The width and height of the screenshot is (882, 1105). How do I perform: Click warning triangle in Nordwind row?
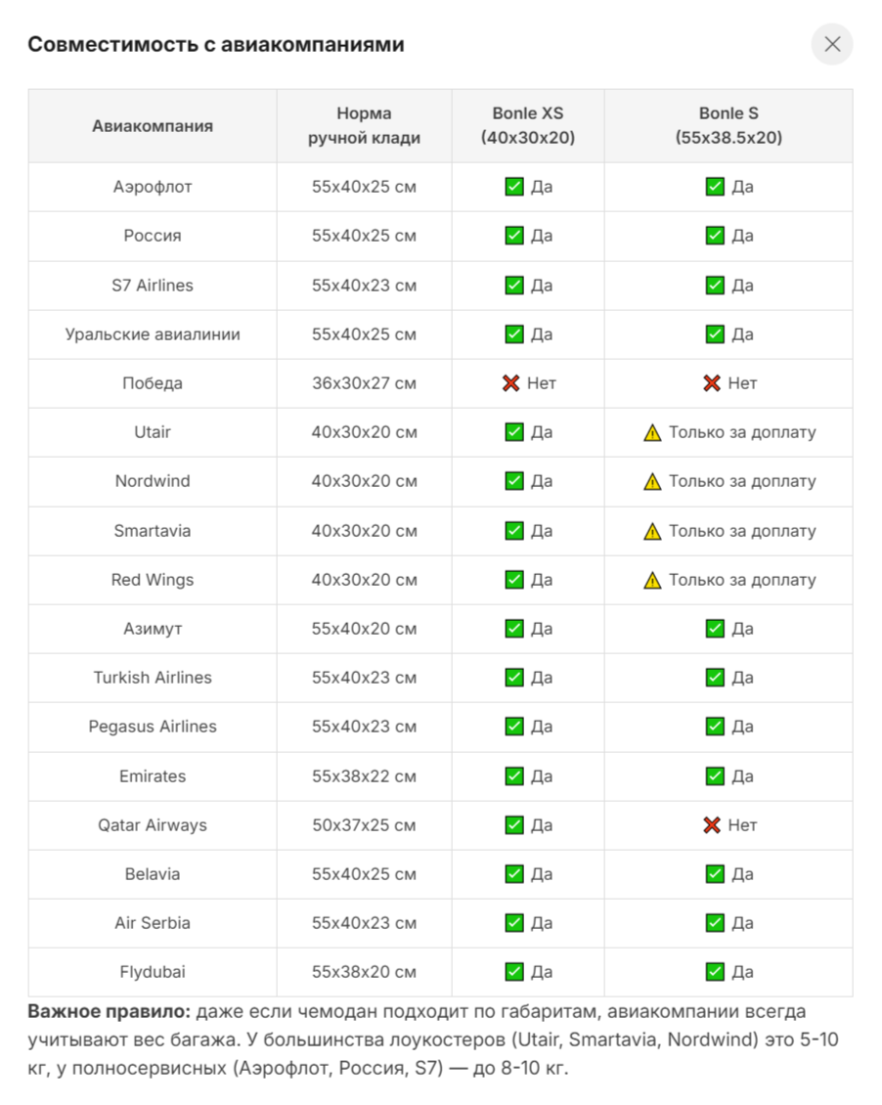[652, 481]
